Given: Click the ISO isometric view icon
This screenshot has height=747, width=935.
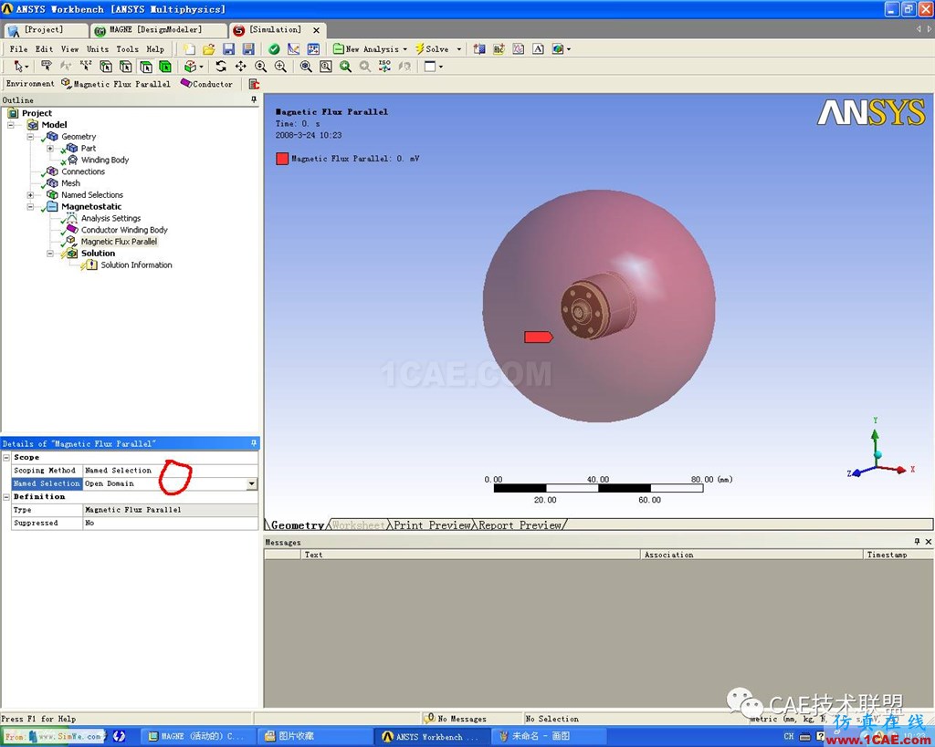Looking at the screenshot, I should coord(384,66).
